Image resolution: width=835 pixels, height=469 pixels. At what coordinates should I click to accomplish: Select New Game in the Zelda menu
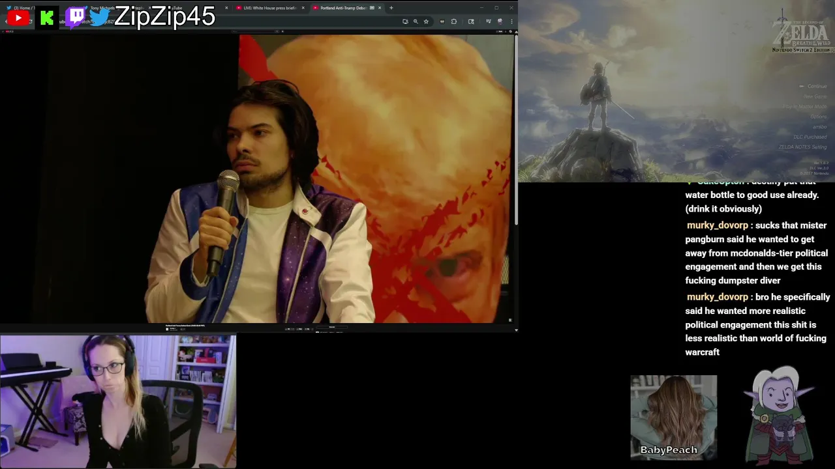[x=815, y=96]
